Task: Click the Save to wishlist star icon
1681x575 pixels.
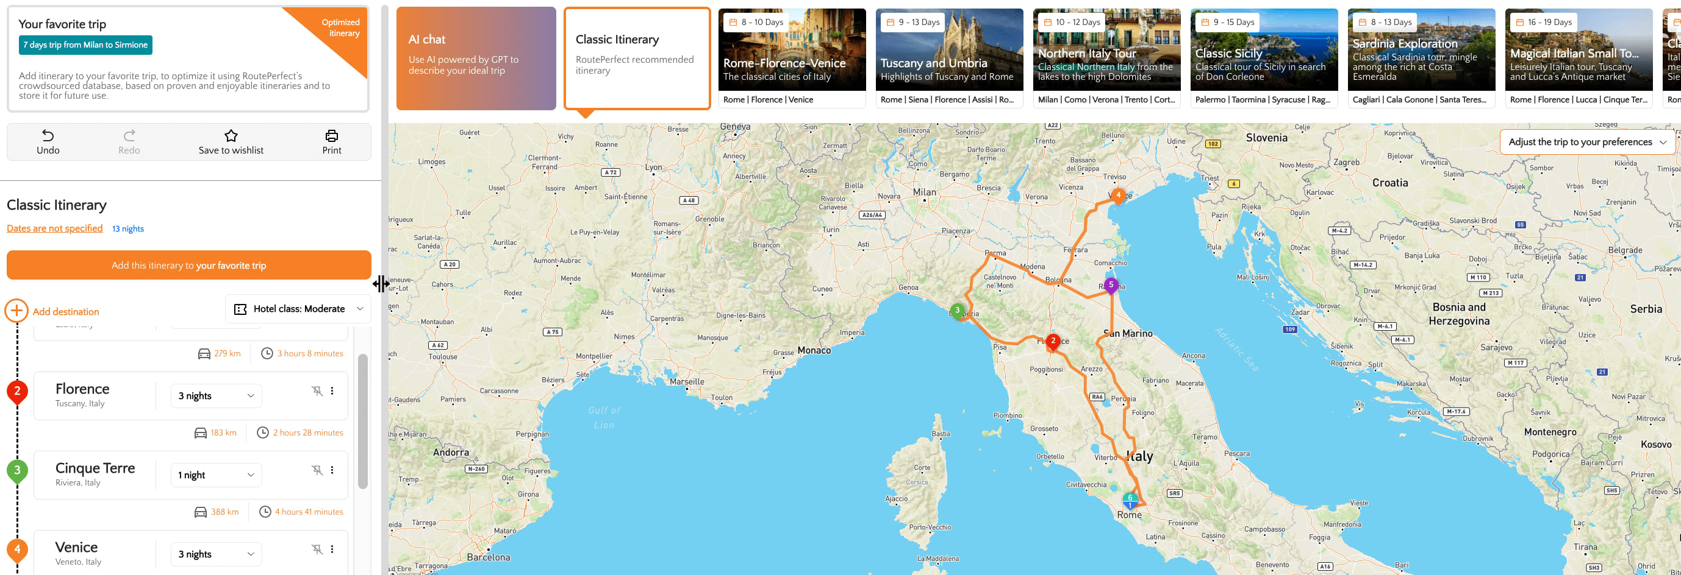Action: (x=231, y=136)
